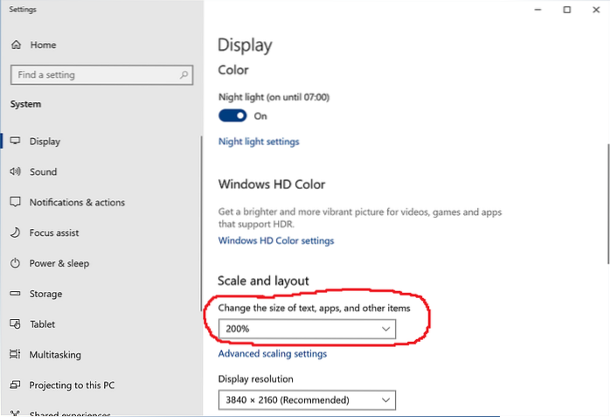Open Projecting to this PC settings
Screen dimensions: 610x417
pos(72,386)
